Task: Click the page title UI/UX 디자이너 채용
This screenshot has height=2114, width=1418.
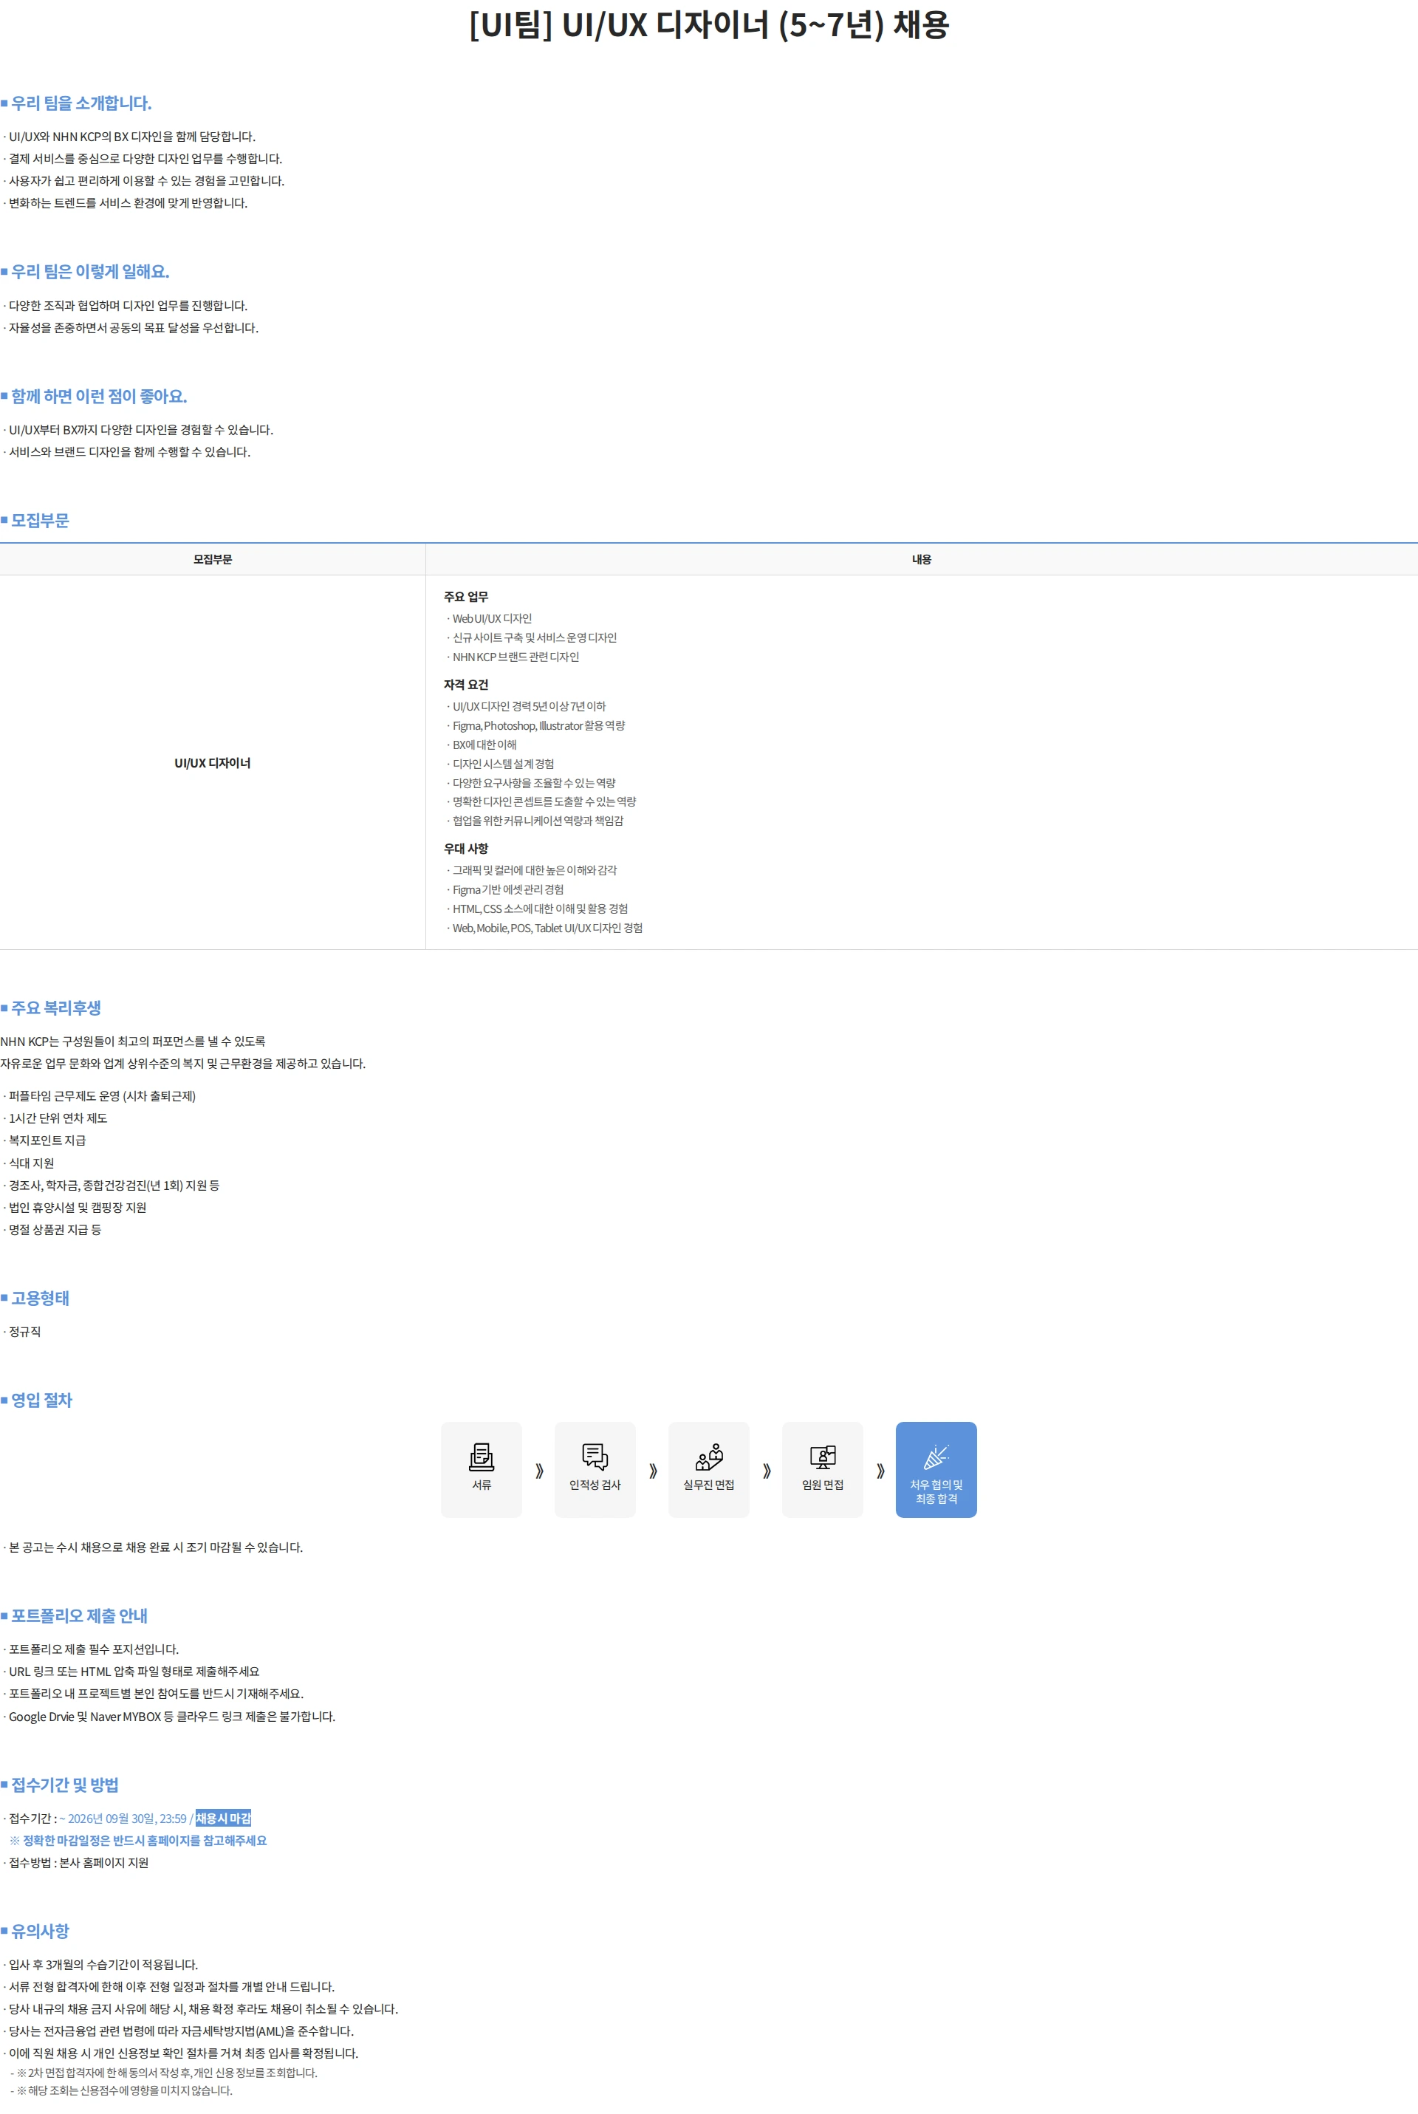Action: point(709,24)
